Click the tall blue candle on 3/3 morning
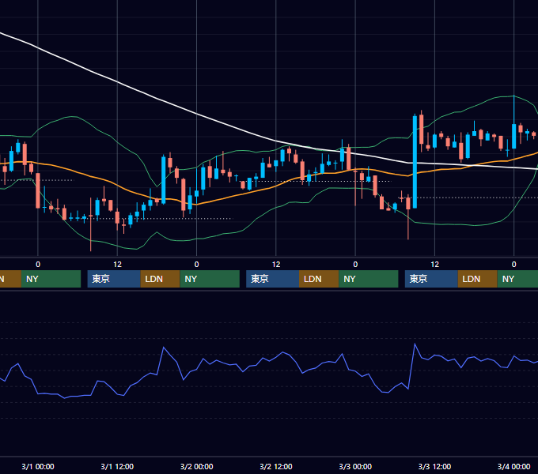 click(x=415, y=162)
